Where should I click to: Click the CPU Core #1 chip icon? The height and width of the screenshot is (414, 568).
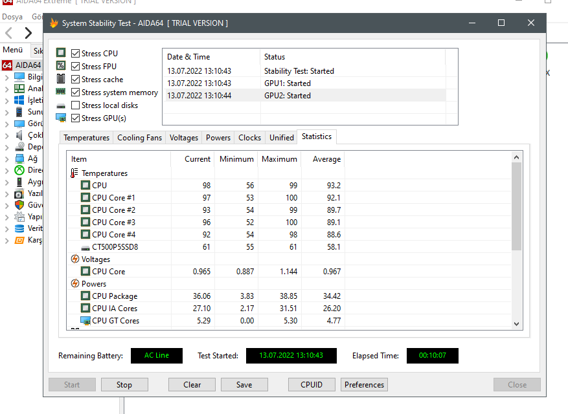tap(85, 197)
